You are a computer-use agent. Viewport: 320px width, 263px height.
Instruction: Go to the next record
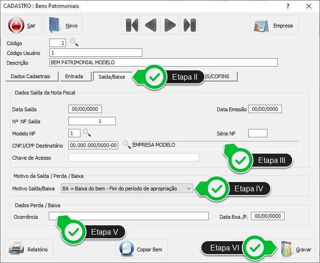170,25
